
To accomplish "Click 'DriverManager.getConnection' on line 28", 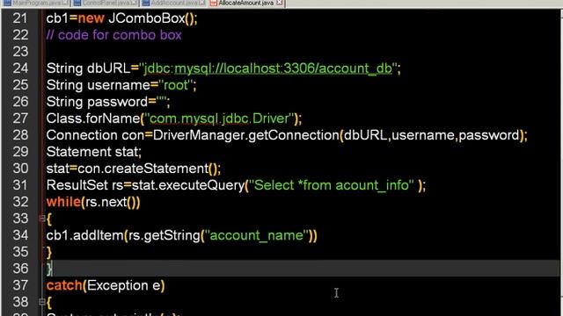I will [x=246, y=135].
